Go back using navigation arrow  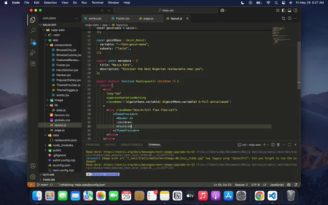tap(102, 11)
